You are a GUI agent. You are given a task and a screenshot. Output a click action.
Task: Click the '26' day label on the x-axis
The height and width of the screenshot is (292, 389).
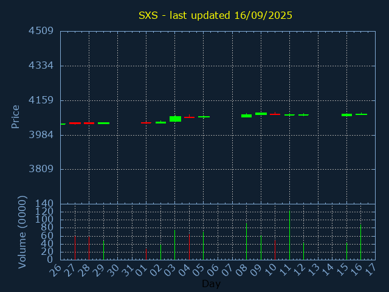(x=55, y=270)
